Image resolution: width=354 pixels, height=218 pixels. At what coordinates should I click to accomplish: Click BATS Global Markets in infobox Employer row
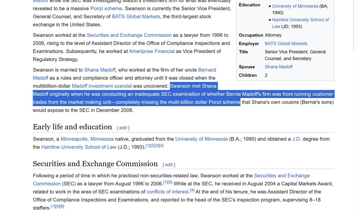[286, 44]
